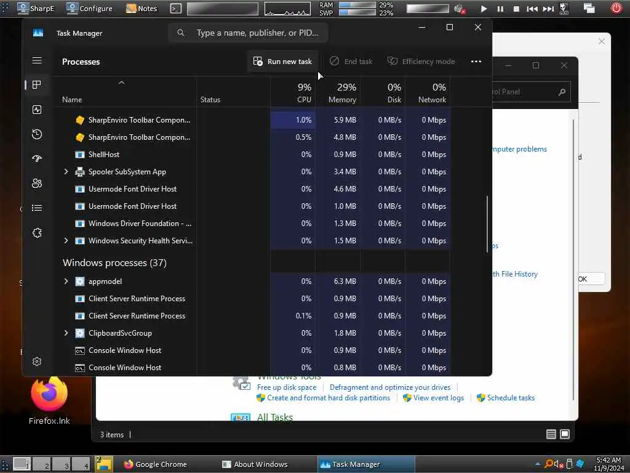Click the Next track media button
The image size is (630, 473).
click(548, 9)
